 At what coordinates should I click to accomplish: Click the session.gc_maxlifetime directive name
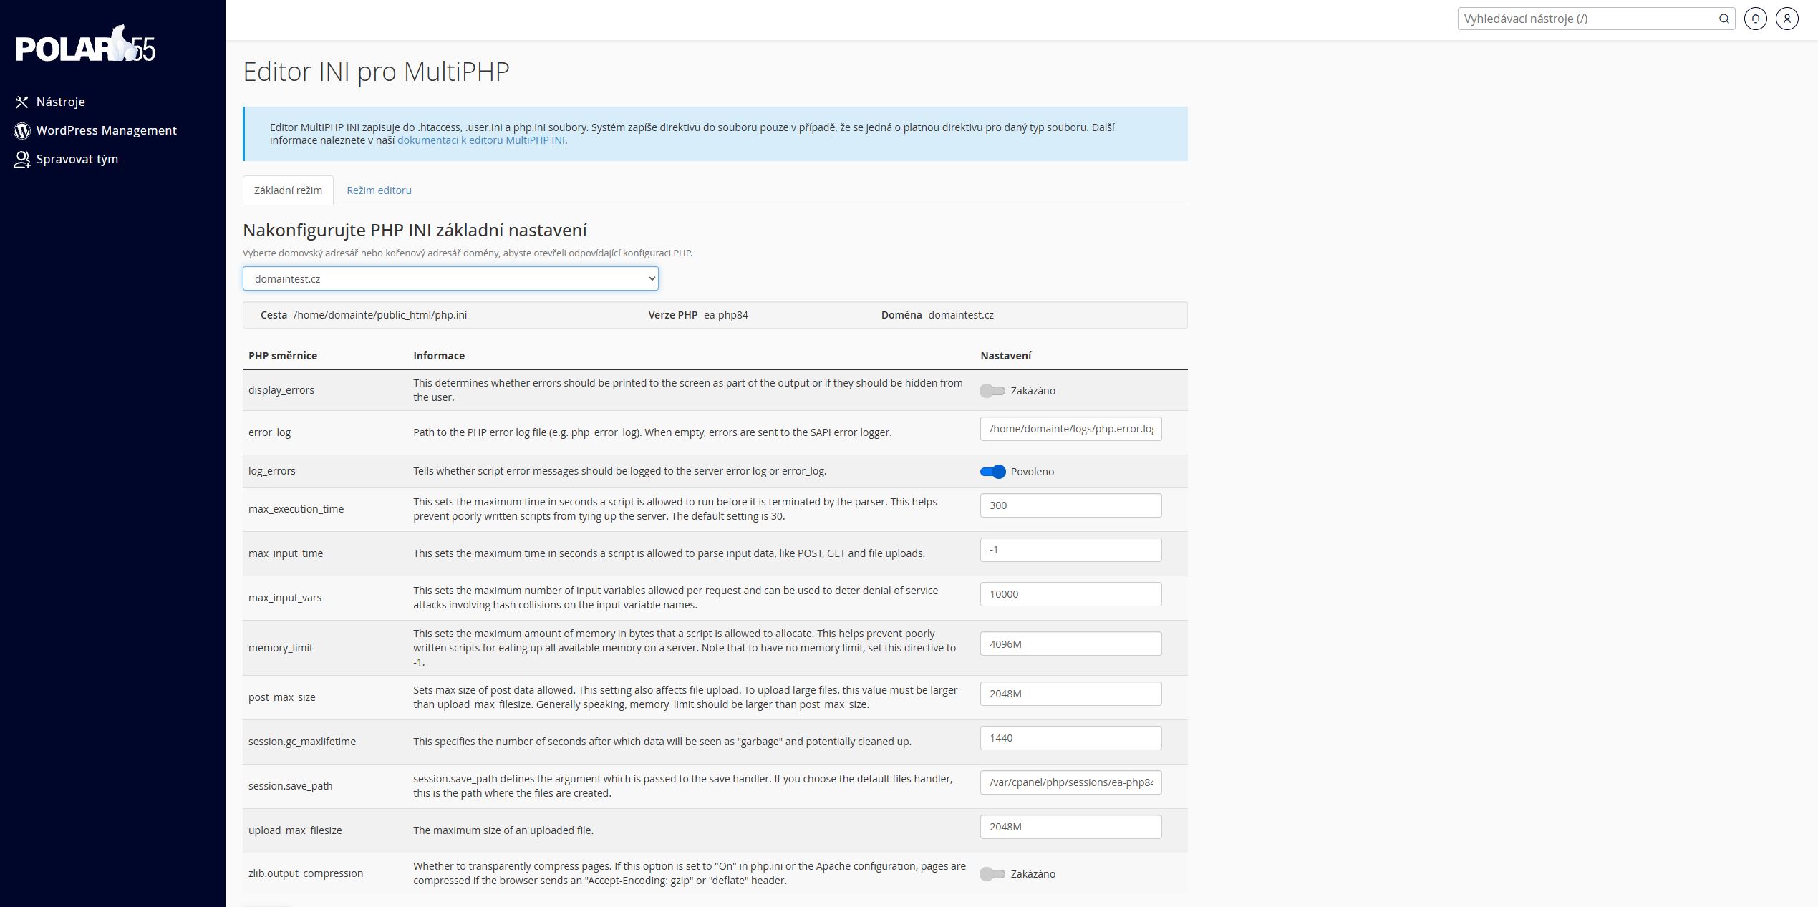pos(302,742)
